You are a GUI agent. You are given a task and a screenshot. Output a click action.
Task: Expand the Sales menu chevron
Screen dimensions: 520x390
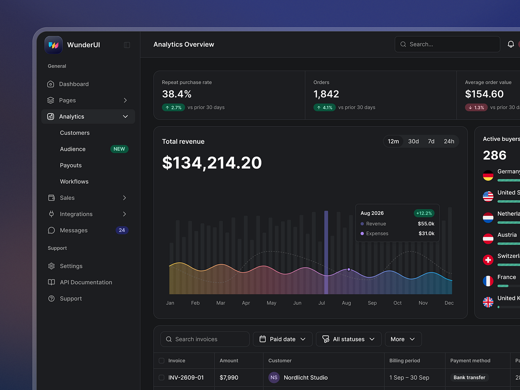(124, 198)
